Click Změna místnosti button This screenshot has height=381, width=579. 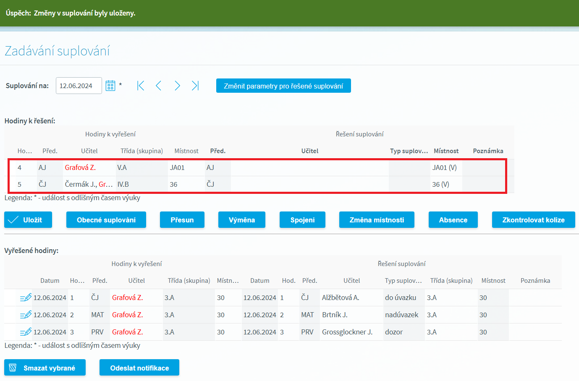tap(377, 220)
